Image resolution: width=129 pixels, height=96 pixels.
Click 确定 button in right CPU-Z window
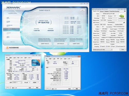click(77, 89)
